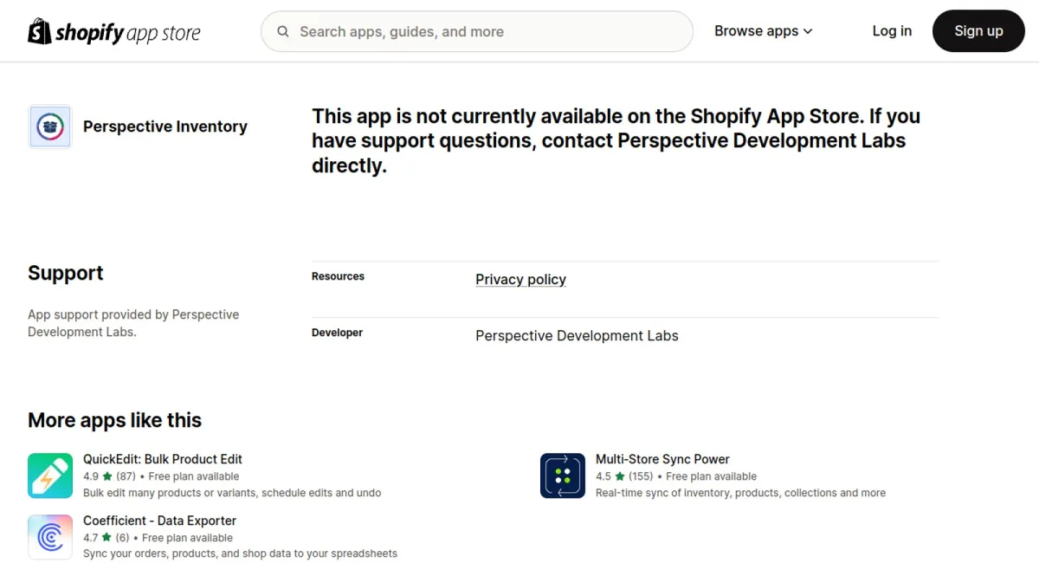Select the More apps like this heading
This screenshot has height=563, width=1039.
click(114, 420)
